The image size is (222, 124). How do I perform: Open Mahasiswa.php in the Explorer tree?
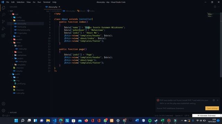pyautogui.click(x=24, y=30)
